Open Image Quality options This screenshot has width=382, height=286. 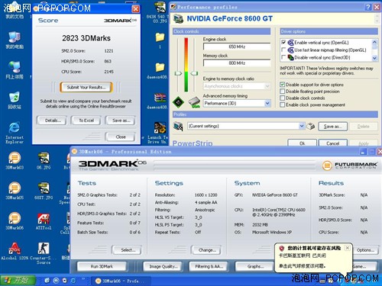click(163, 266)
